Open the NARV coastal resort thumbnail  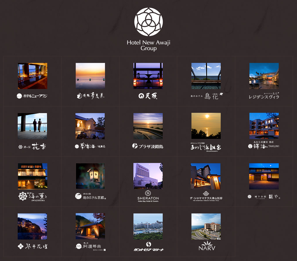[x=206, y=226]
